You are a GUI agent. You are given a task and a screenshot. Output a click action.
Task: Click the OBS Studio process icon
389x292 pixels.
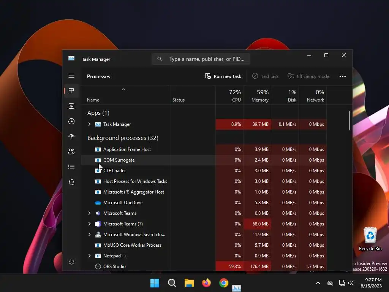(98, 267)
